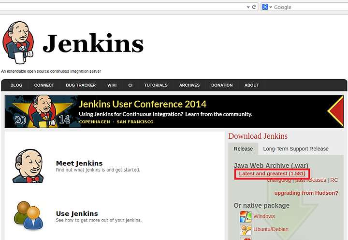Download Latest and greatest (1.581) war
348x240 pixels.
pos(272,173)
